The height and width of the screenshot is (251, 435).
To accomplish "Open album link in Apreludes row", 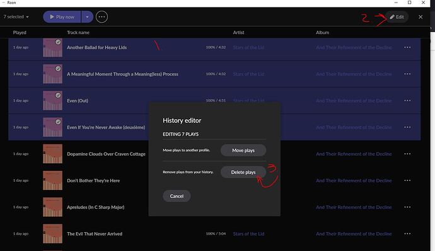I will (354, 207).
